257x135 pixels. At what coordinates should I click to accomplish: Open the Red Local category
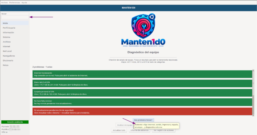click(x=15, y=51)
